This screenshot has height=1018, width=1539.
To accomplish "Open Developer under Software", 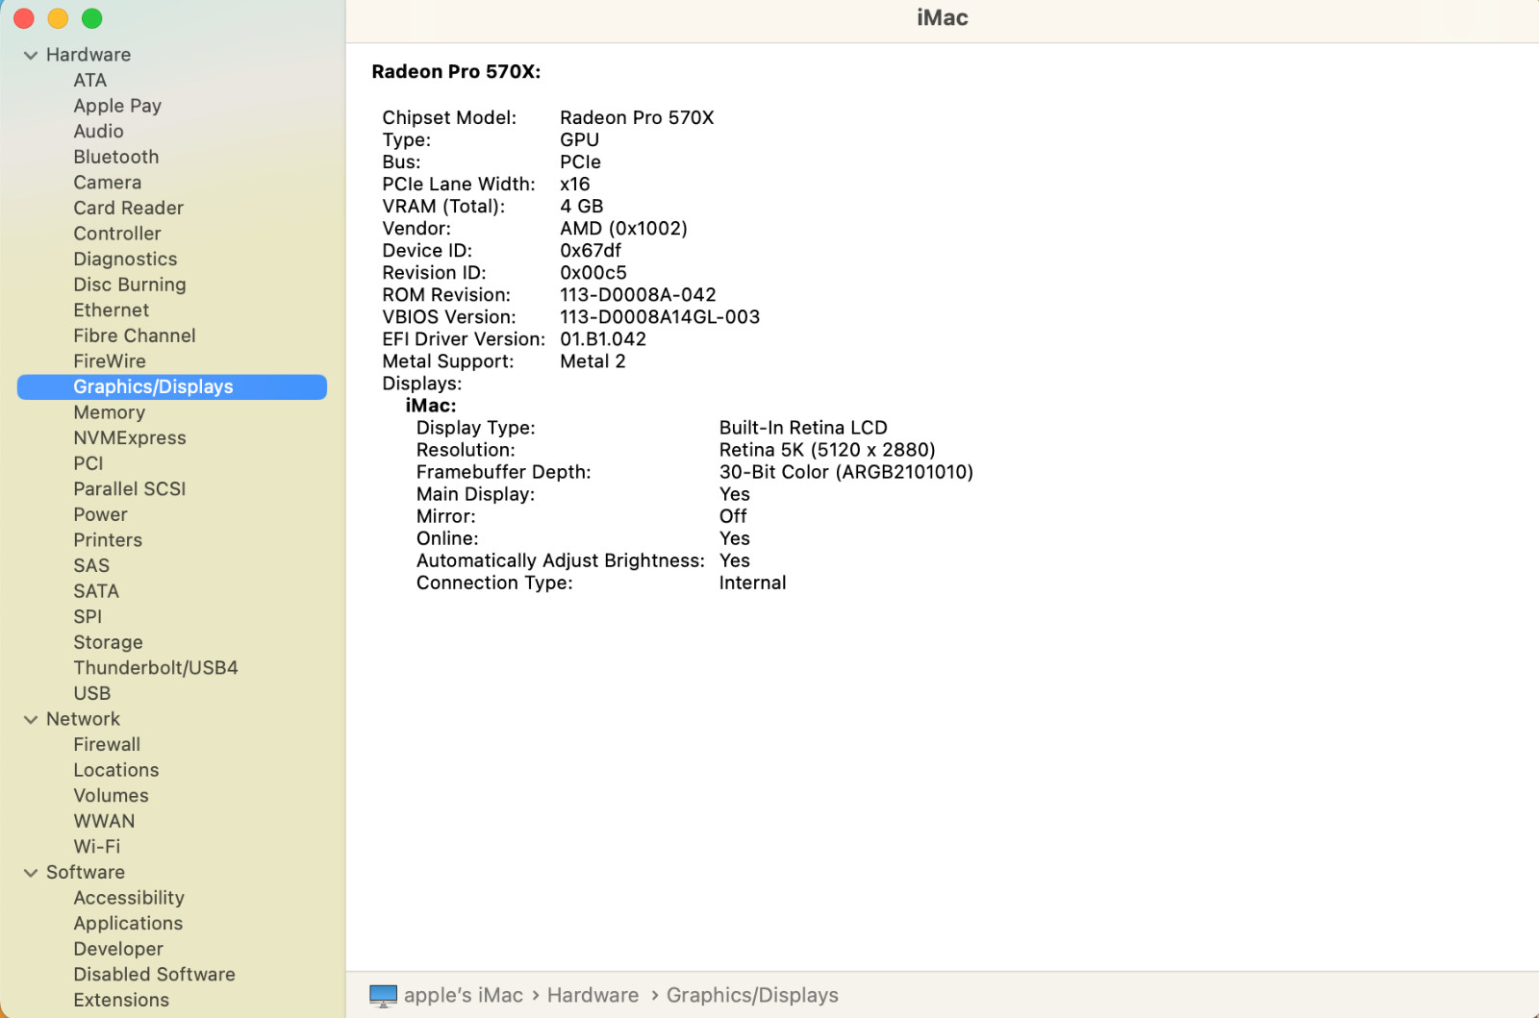I will [118, 949].
